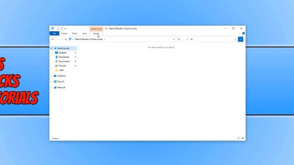This screenshot has width=294, height=165.
Task: Minimize the File Explorer window
Action: (x=226, y=28)
